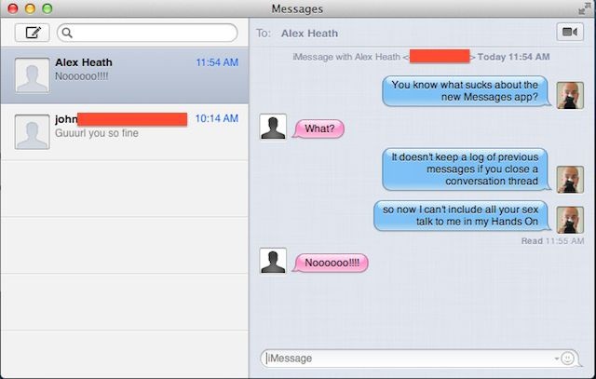Image resolution: width=596 pixels, height=379 pixels.
Task: Open the john conversation 'Guuurl you so fine'
Action: pos(125,132)
